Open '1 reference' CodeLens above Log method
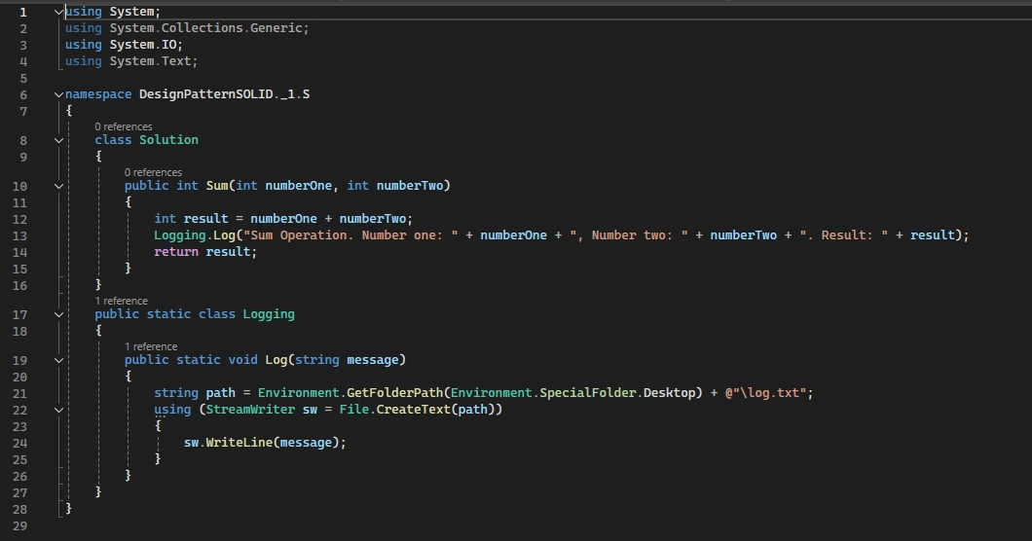The height and width of the screenshot is (541, 1032). [x=151, y=346]
